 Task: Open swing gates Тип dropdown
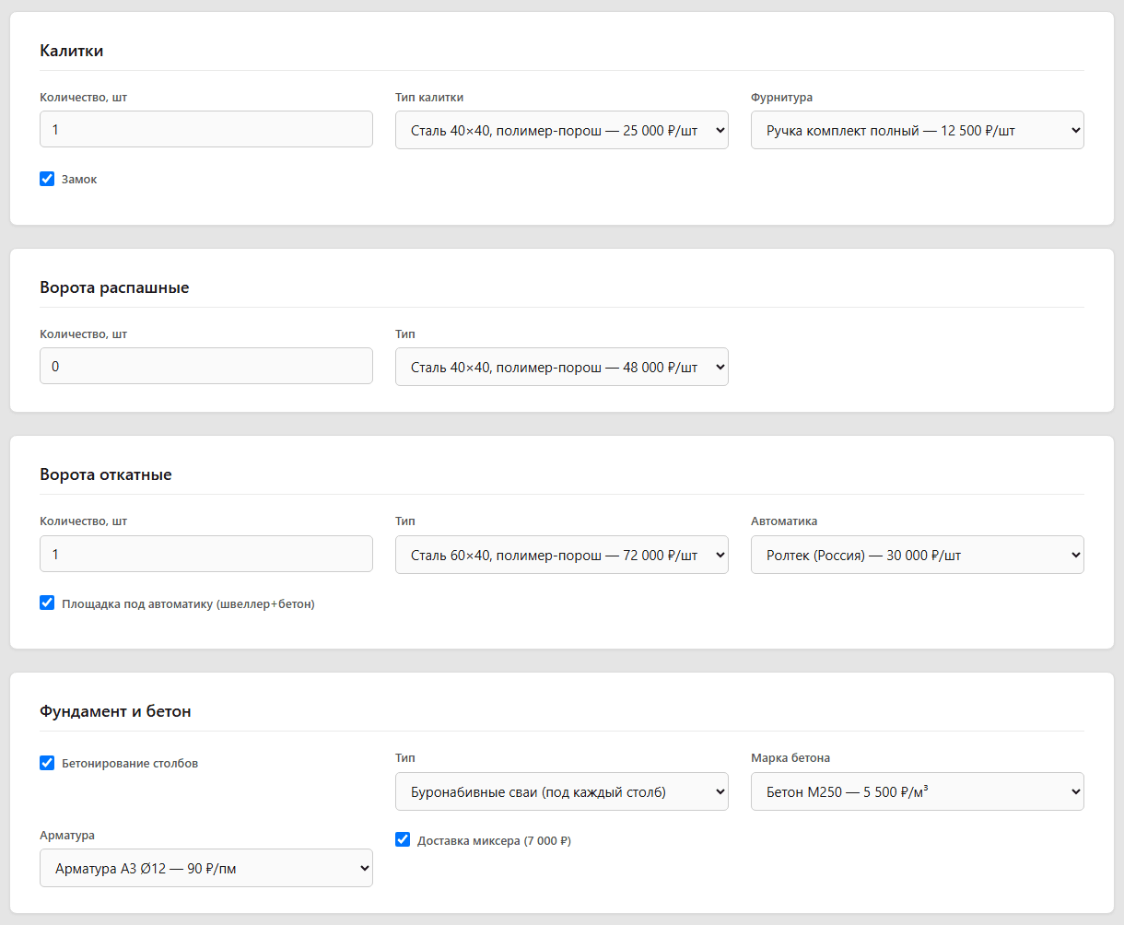coord(562,367)
